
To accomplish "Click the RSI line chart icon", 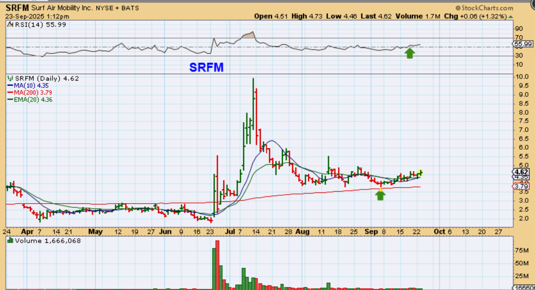I will (10, 25).
